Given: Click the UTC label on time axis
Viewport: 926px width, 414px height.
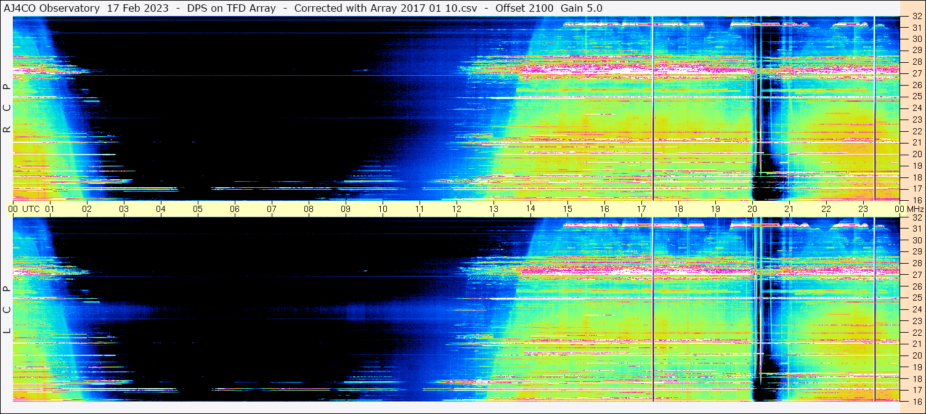Looking at the screenshot, I should coord(31,209).
